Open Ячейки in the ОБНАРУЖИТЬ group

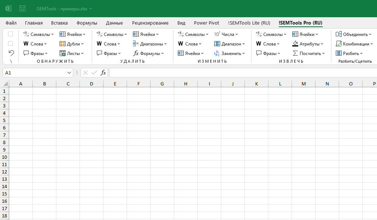[73, 34]
